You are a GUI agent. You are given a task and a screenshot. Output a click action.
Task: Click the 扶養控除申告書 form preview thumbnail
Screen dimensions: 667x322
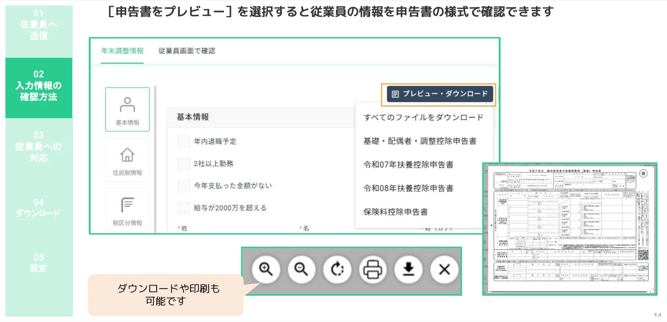(x=569, y=229)
